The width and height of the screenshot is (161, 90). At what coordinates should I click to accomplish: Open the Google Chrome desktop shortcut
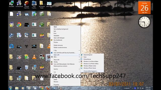click(x=19, y=26)
